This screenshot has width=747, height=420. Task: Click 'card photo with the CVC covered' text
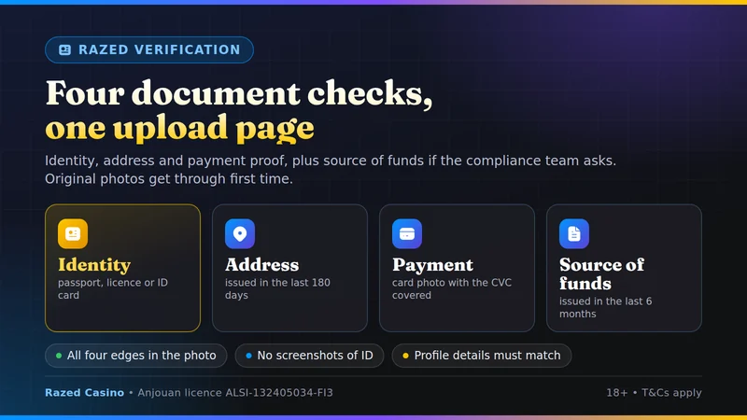[x=452, y=289]
